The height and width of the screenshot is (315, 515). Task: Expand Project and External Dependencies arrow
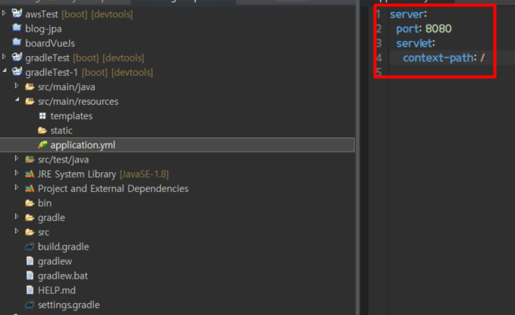17,187
